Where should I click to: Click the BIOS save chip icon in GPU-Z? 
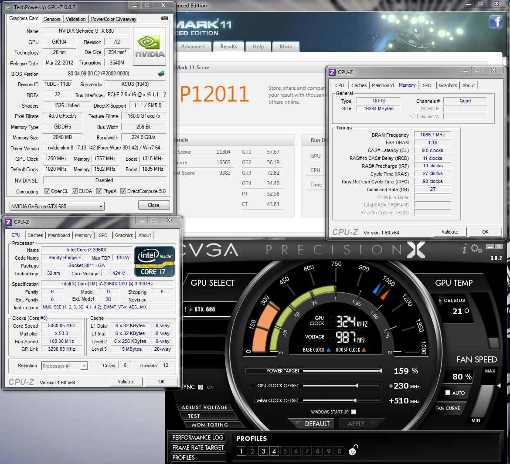coord(161,74)
